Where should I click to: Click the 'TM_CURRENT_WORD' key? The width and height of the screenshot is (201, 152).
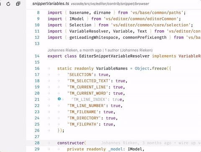pos(88,93)
